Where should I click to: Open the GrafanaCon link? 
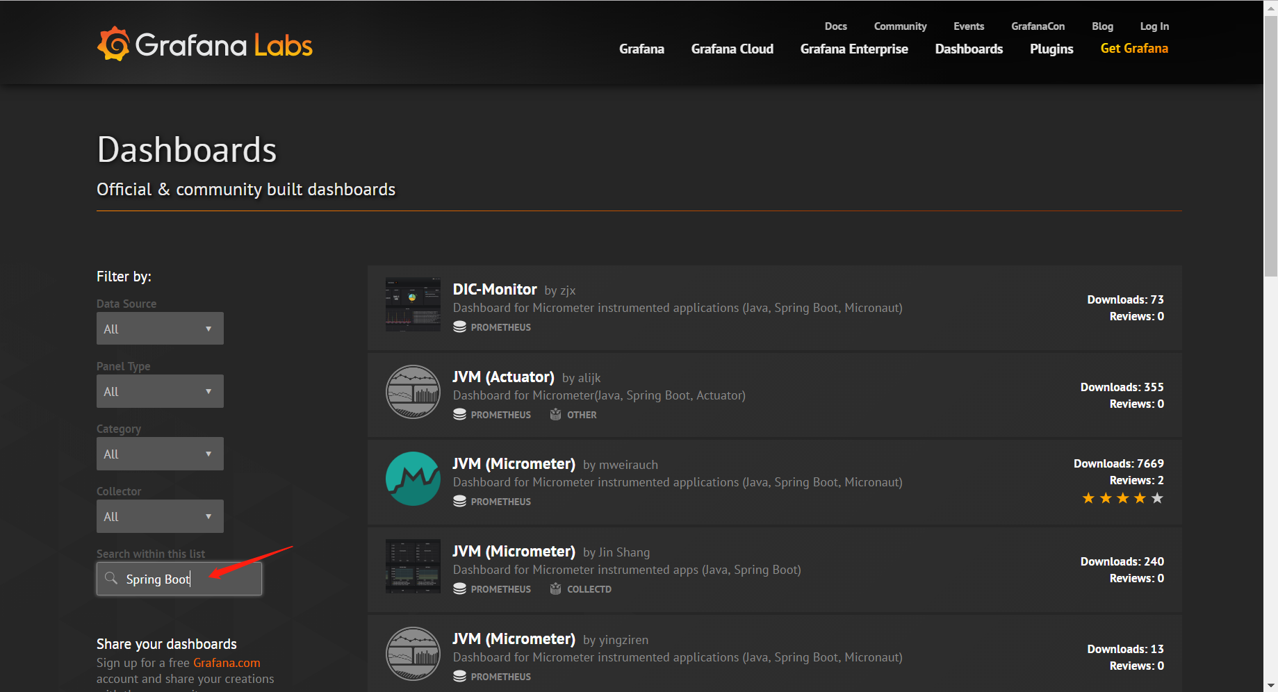[x=1038, y=26]
